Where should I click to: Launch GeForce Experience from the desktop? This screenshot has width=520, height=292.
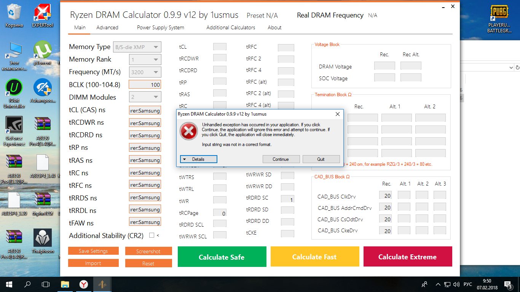tap(14, 131)
